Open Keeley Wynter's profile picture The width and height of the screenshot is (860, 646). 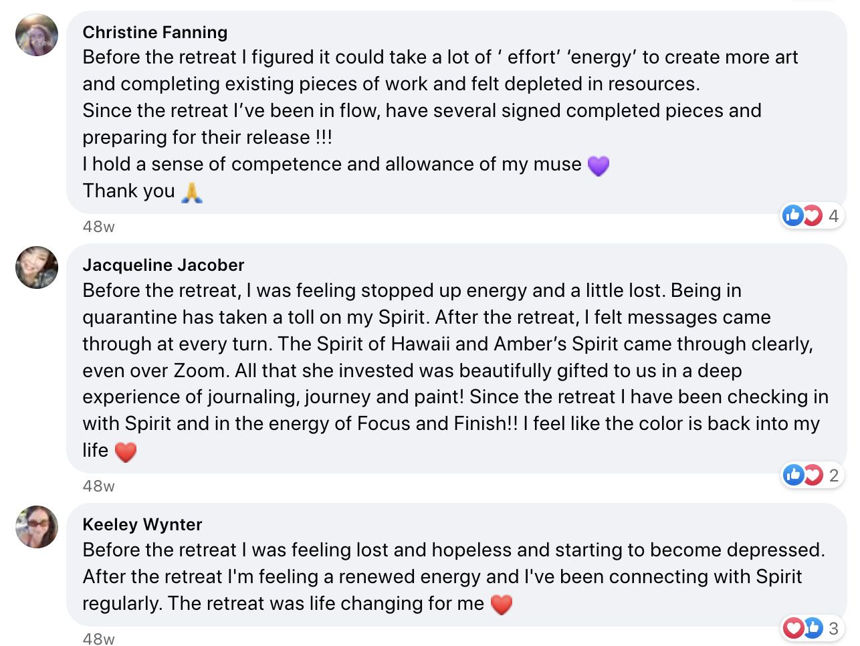tap(37, 527)
